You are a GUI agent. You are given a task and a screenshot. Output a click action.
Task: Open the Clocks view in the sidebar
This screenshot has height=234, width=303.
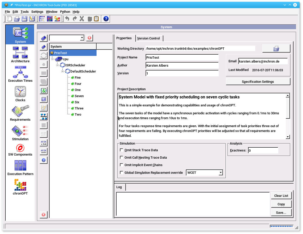(20, 94)
